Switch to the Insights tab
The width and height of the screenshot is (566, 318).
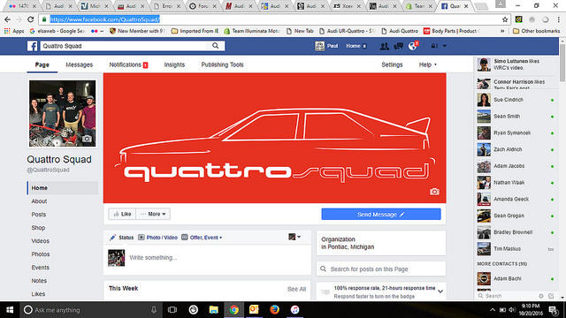point(174,64)
